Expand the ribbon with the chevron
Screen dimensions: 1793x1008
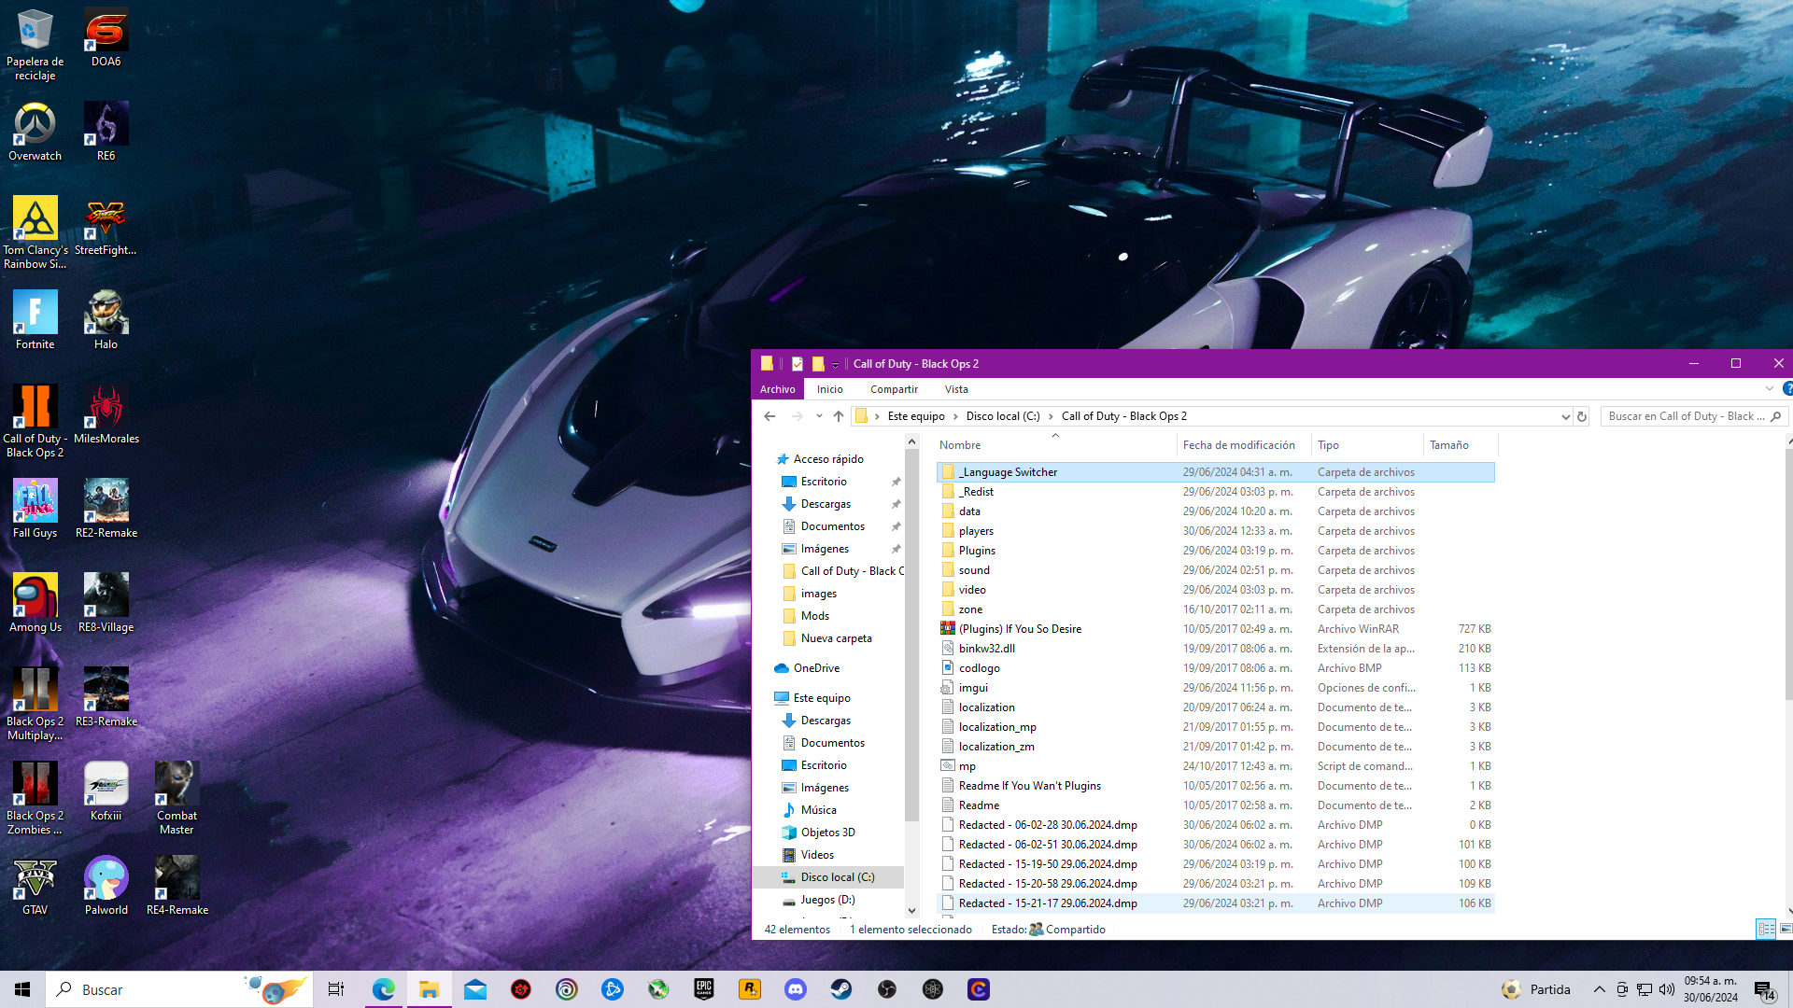pos(1769,389)
